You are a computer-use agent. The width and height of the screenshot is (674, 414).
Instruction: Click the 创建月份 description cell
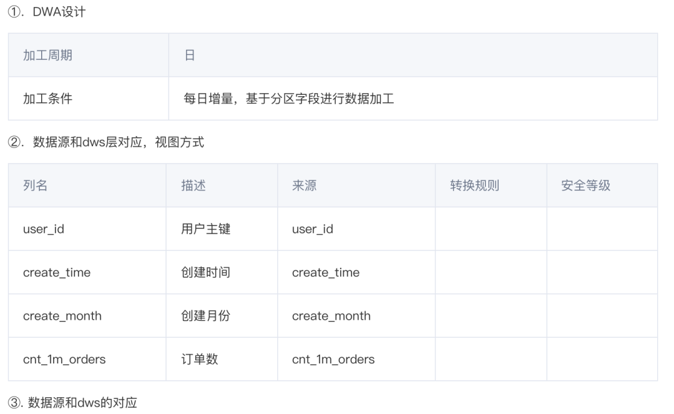(205, 316)
